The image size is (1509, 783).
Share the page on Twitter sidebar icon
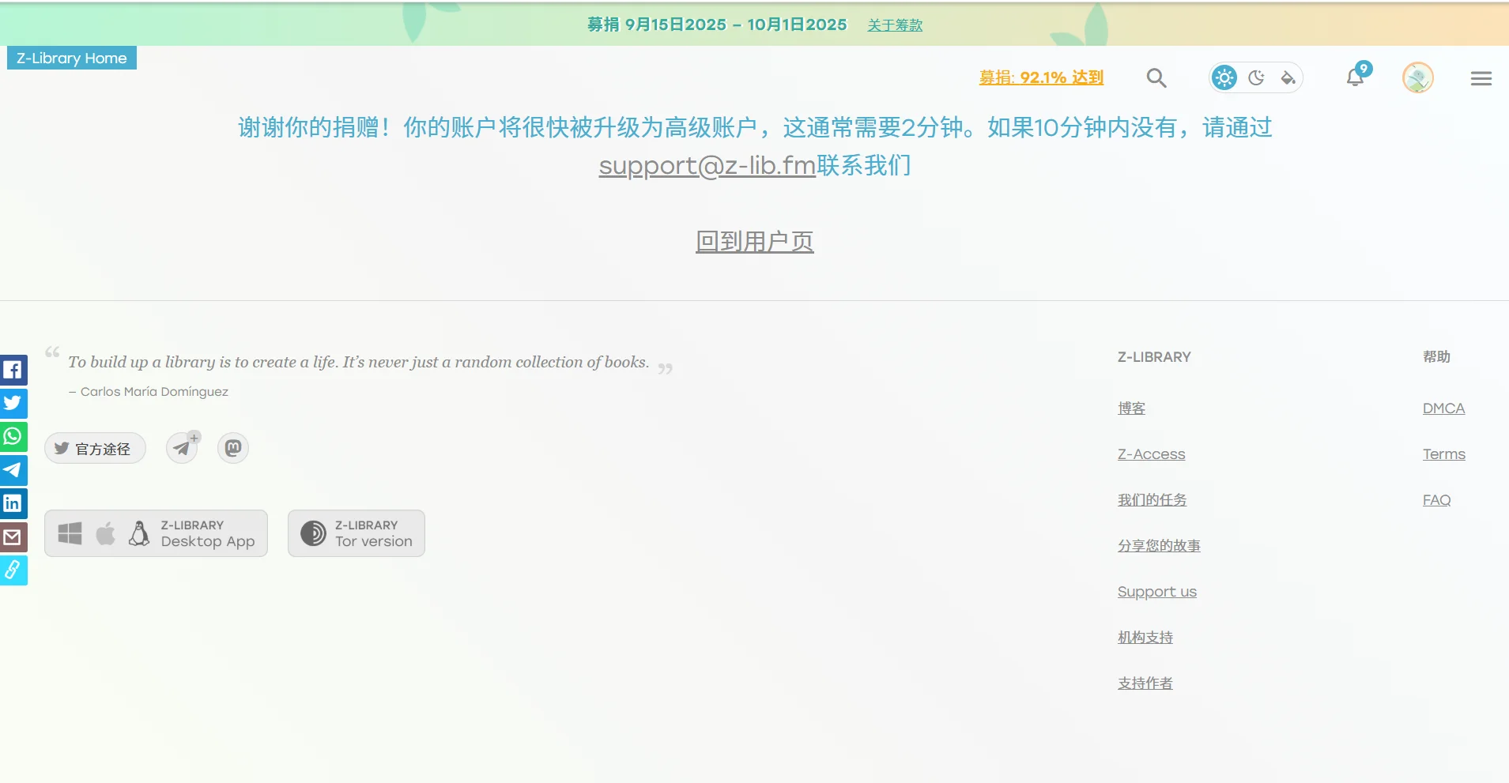click(x=13, y=403)
